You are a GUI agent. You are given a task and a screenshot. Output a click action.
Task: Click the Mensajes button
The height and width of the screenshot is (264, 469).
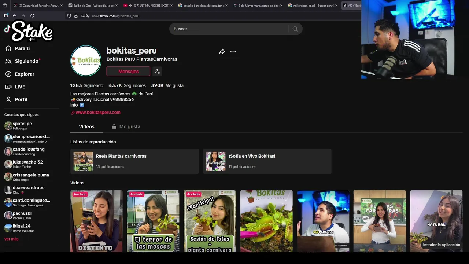pos(128,71)
